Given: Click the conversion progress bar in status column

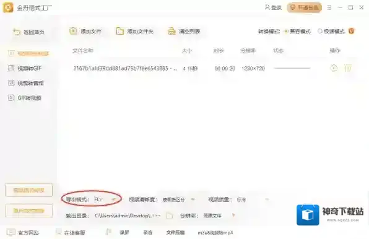Looking at the screenshot, I should [292, 68].
